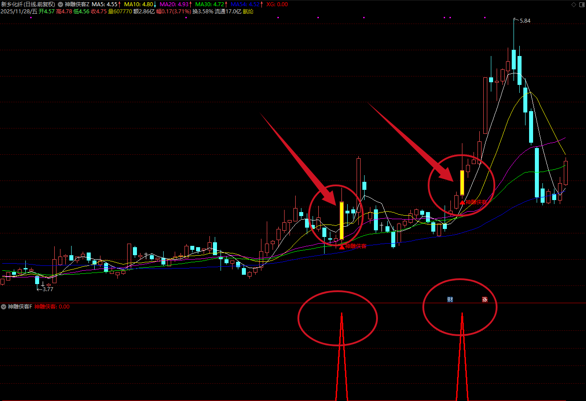Click the blue 财 marker icon

(450, 300)
